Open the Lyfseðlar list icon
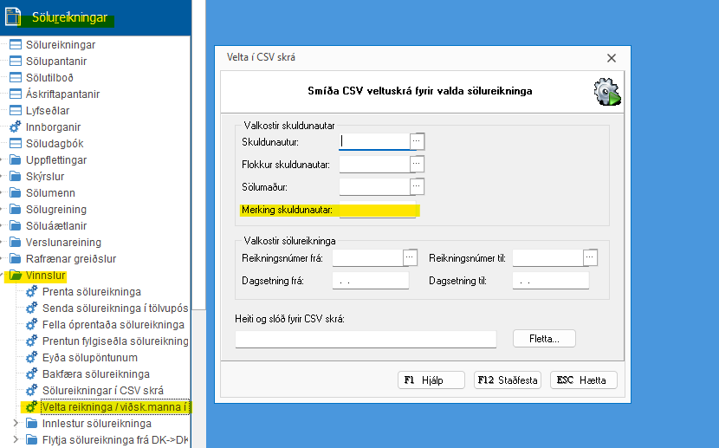Image resolution: width=719 pixels, height=448 pixels. point(15,111)
